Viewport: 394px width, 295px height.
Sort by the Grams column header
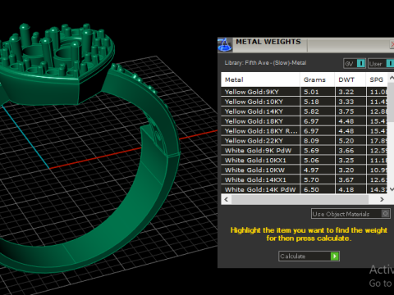(318, 79)
